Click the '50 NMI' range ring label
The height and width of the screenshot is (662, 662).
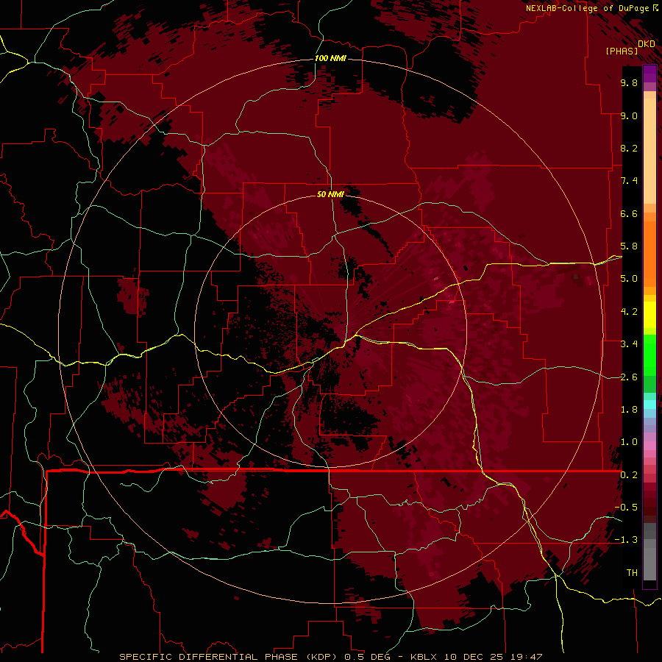[330, 194]
